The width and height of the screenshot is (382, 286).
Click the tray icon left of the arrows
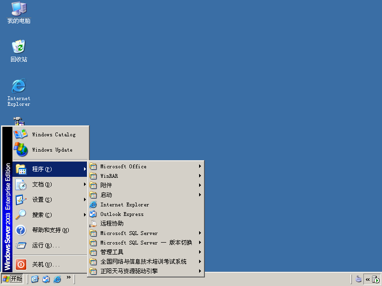click(x=359, y=279)
